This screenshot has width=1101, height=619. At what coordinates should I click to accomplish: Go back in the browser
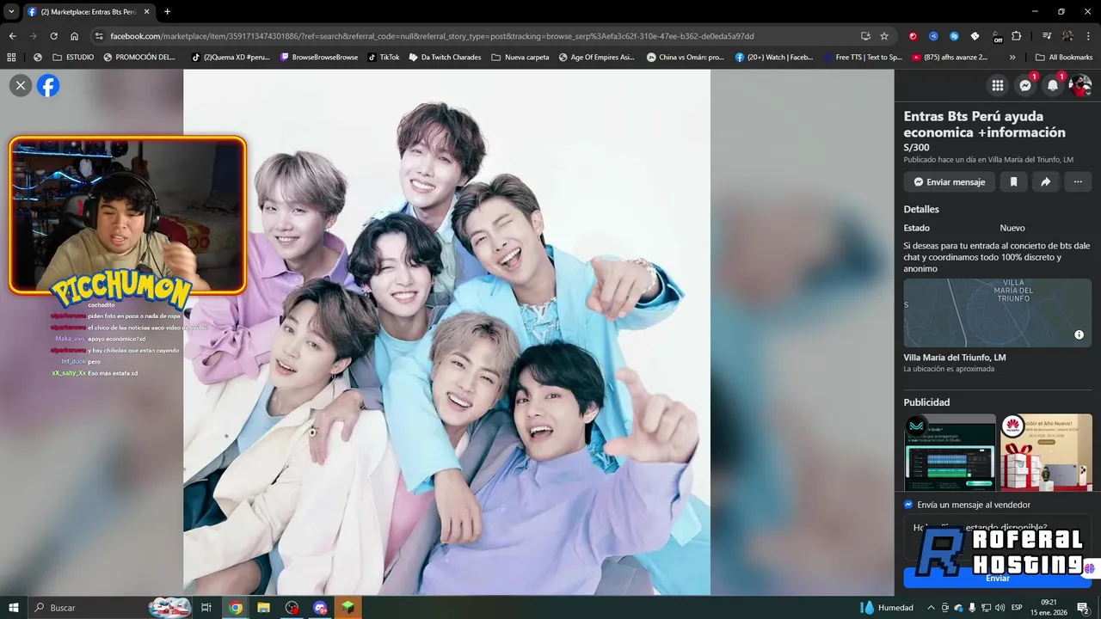(12, 36)
